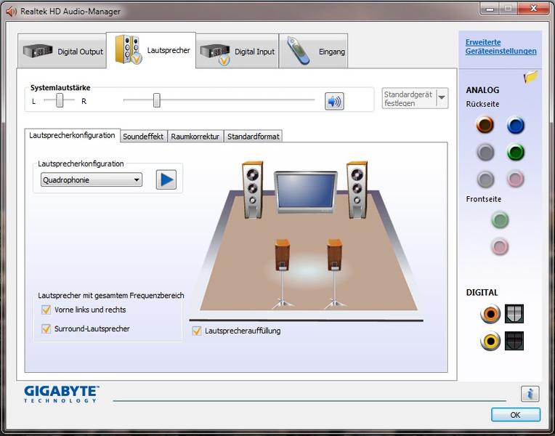Close the Realtek HD Audio-Manager window
Viewport: 555px width, 436px height.
coord(533,9)
